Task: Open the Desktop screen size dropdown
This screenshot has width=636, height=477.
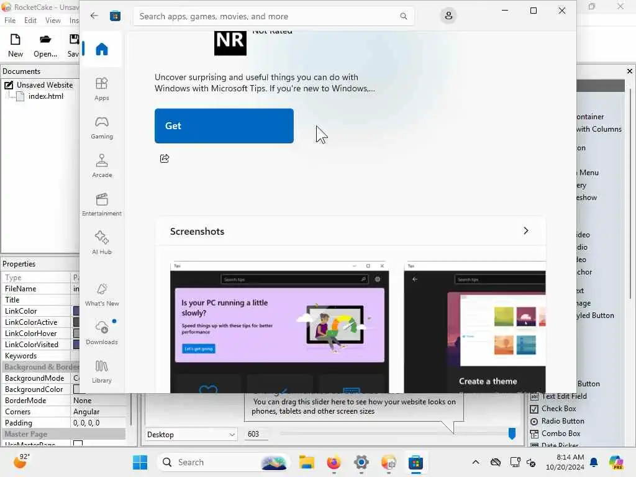Action: 191,434
